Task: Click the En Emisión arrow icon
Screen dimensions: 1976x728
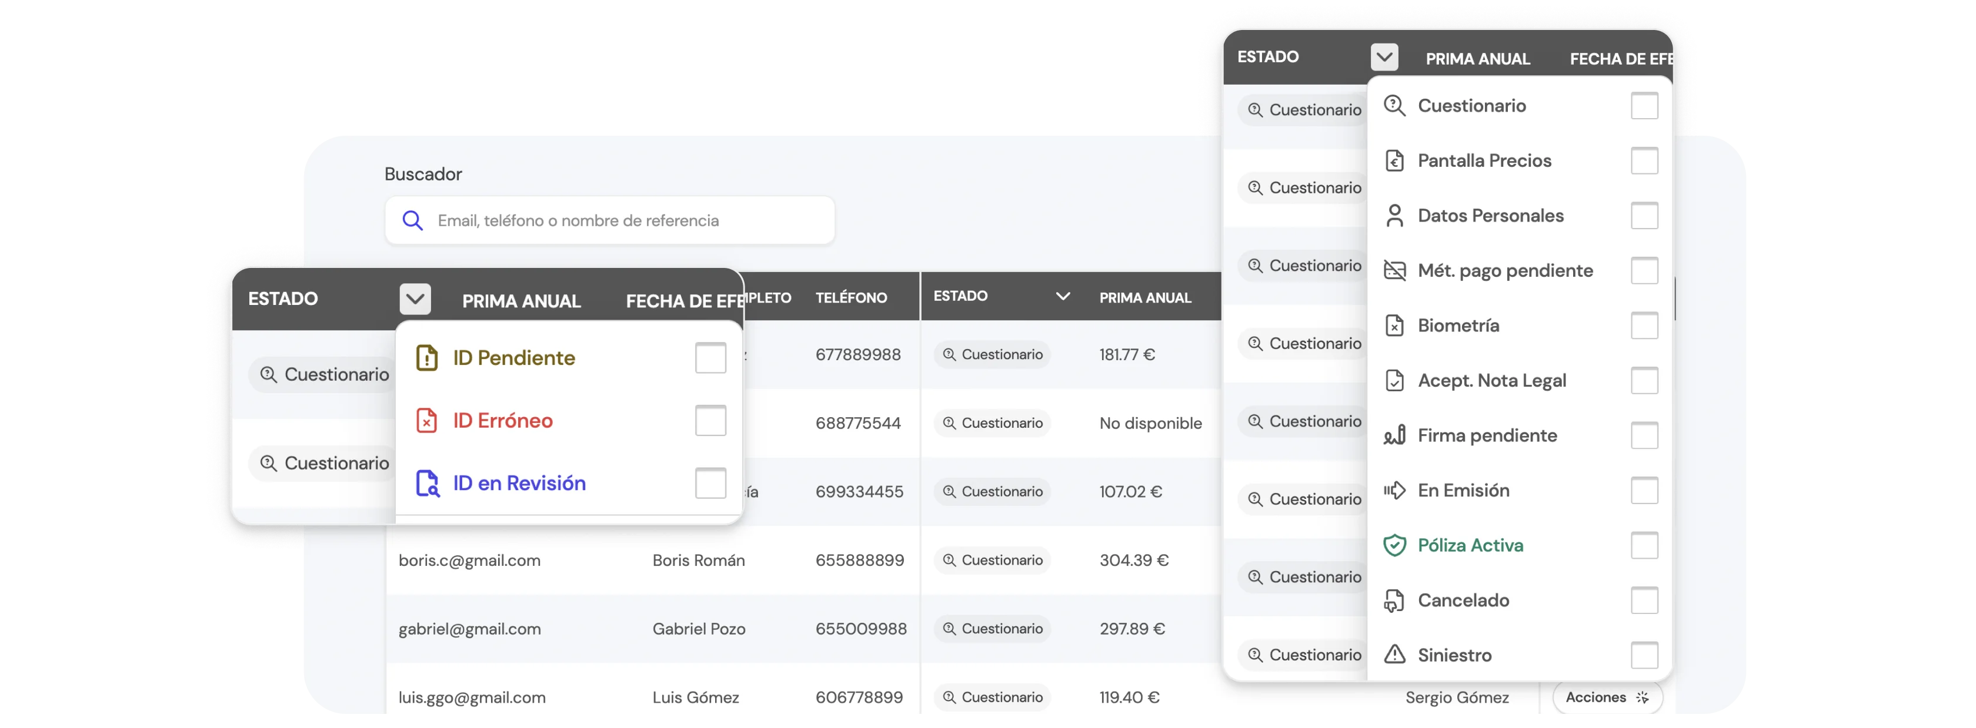Action: click(x=1394, y=491)
